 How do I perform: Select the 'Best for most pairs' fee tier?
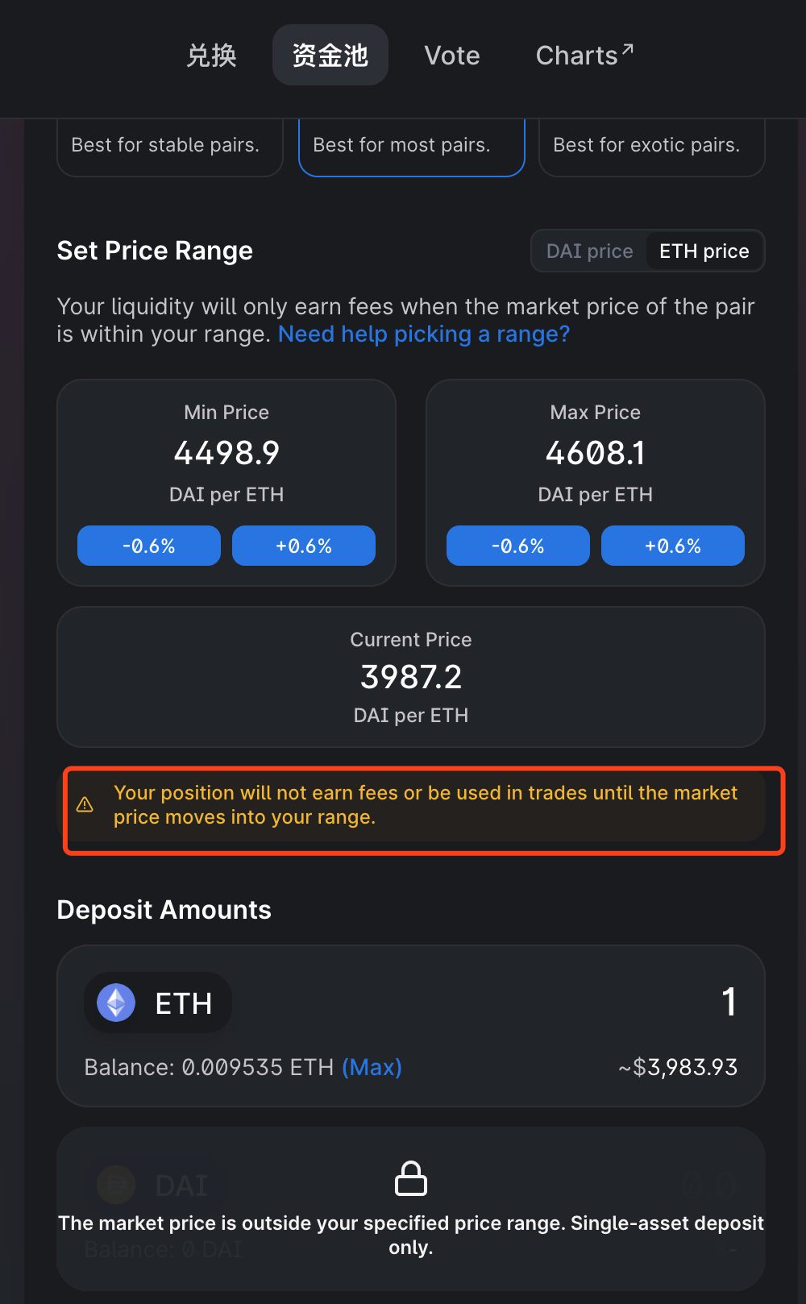[411, 146]
